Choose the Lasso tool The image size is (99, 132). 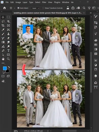(x=3, y=21)
